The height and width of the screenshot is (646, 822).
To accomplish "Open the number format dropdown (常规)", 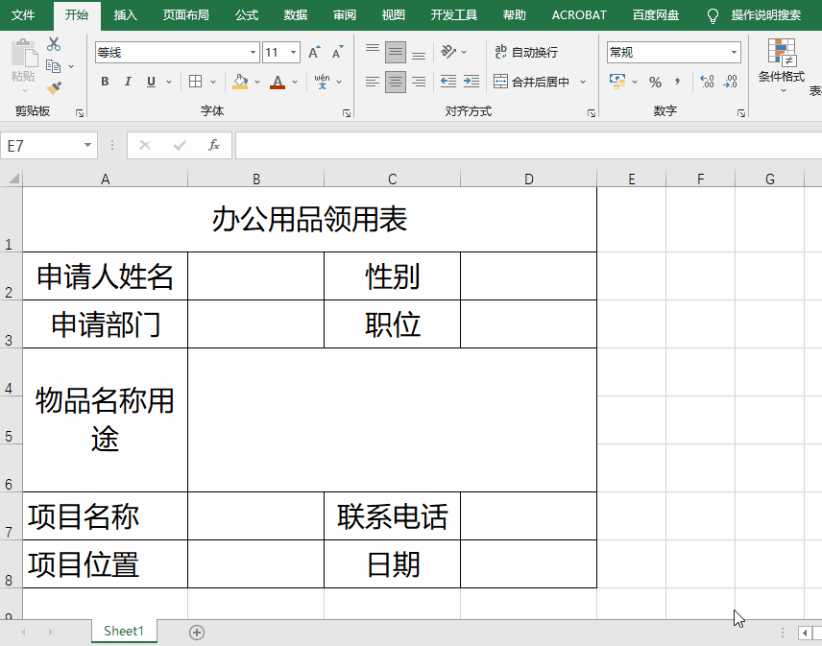I will point(734,53).
